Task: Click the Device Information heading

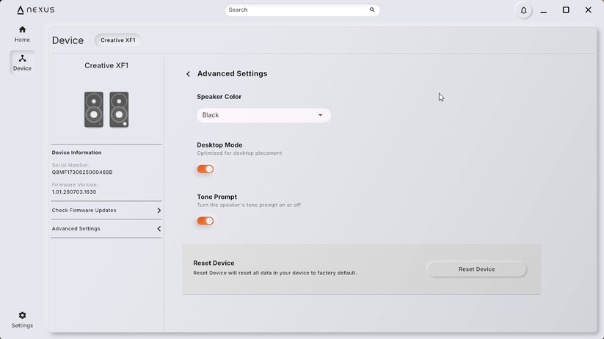Action: [76, 153]
